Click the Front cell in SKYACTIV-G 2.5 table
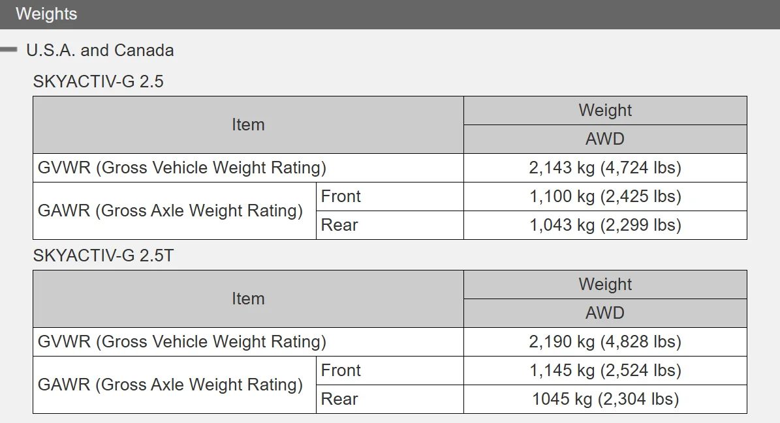This screenshot has height=423, width=780. [341, 196]
